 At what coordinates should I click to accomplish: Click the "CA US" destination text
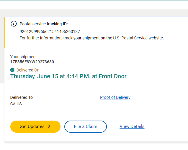tap(16, 104)
